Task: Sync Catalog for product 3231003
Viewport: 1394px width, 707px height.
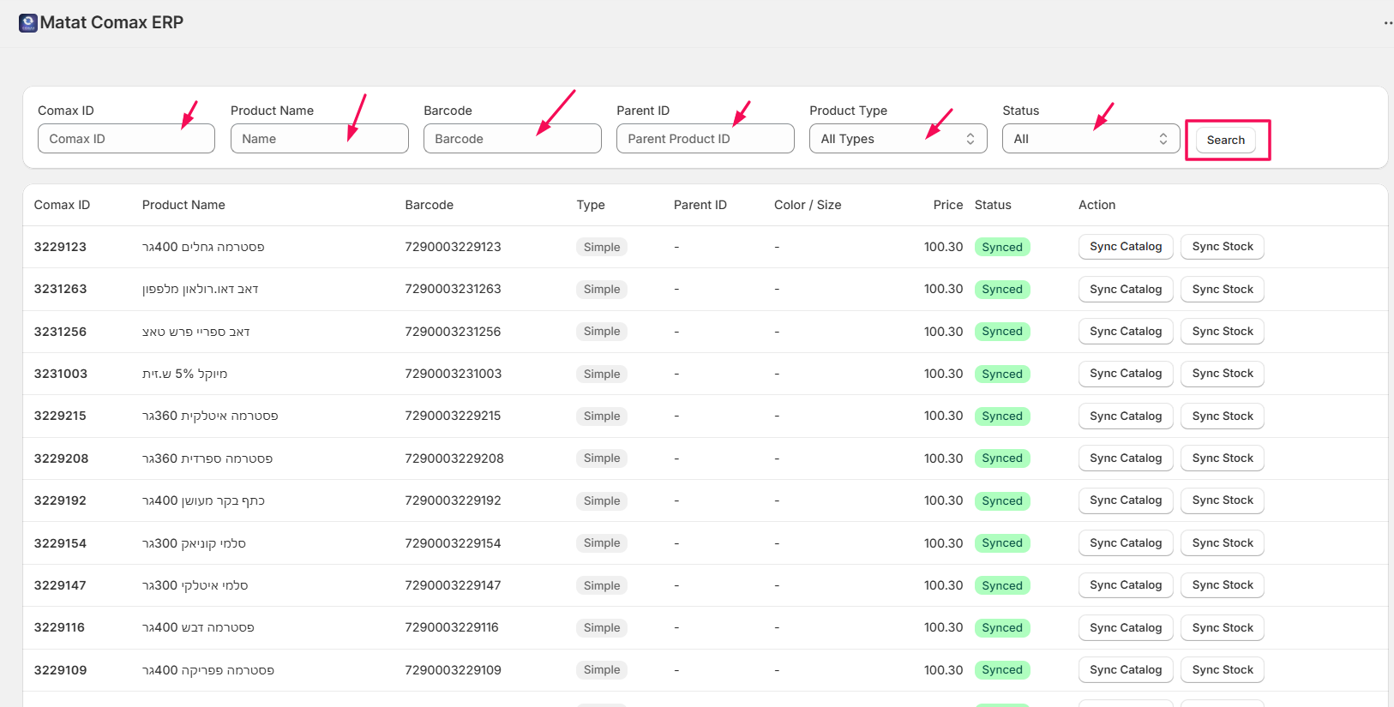Action: pos(1126,374)
